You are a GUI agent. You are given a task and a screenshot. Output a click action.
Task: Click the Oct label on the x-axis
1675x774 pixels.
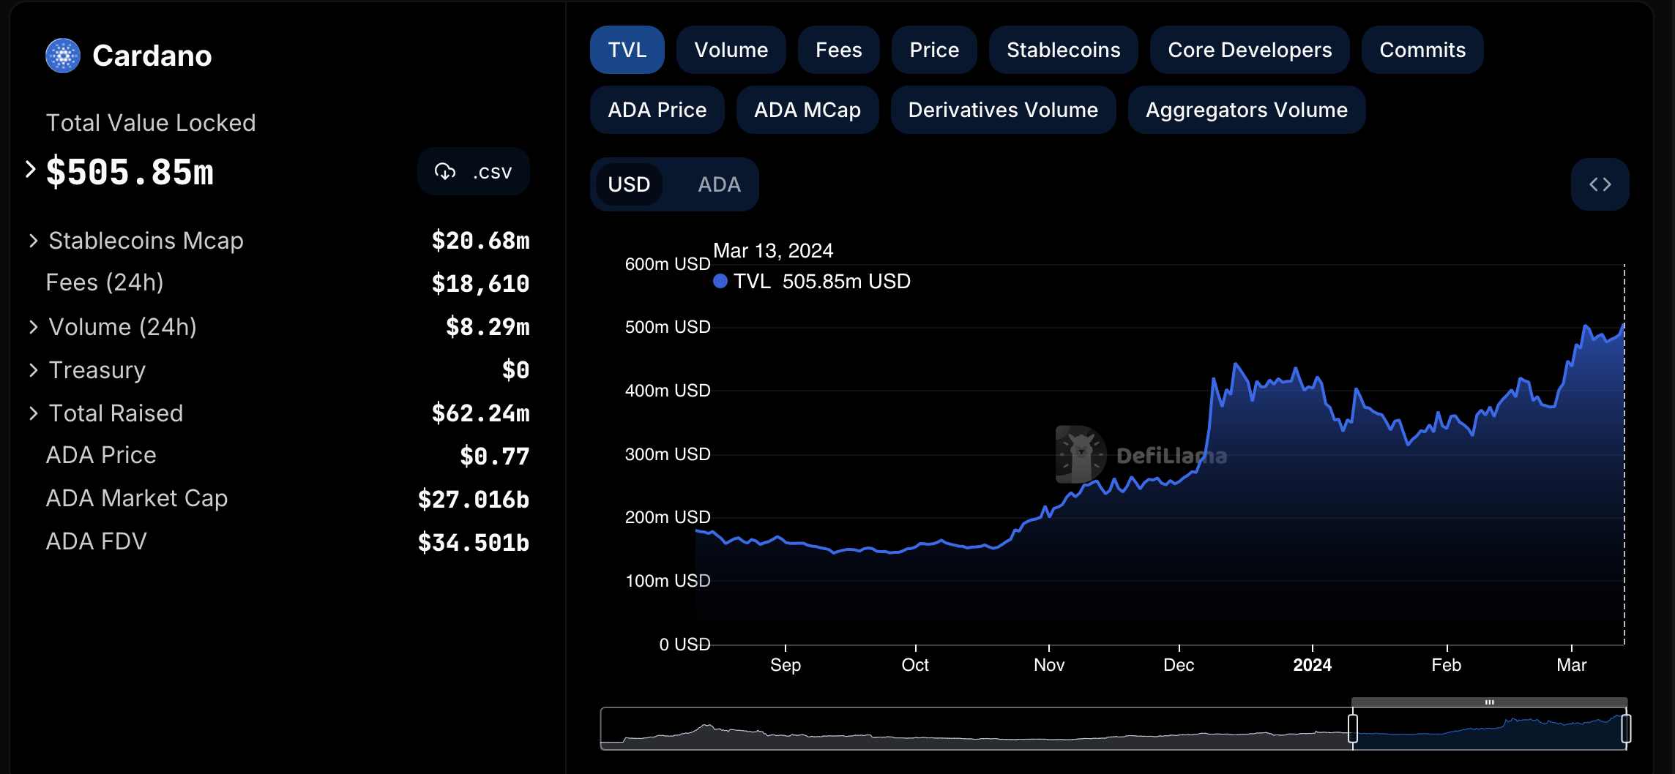[x=915, y=665]
